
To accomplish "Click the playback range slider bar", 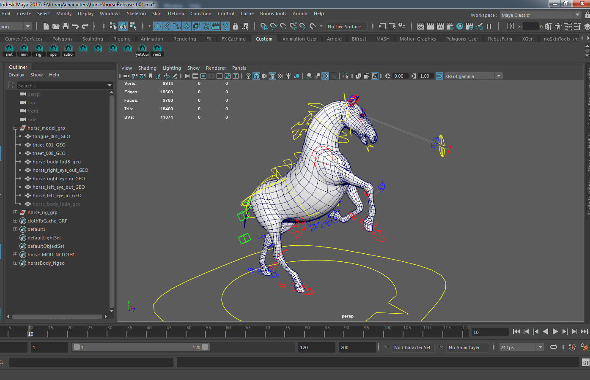I will (x=141, y=347).
